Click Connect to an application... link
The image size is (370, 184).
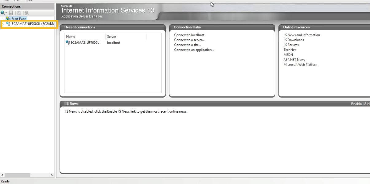(194, 50)
